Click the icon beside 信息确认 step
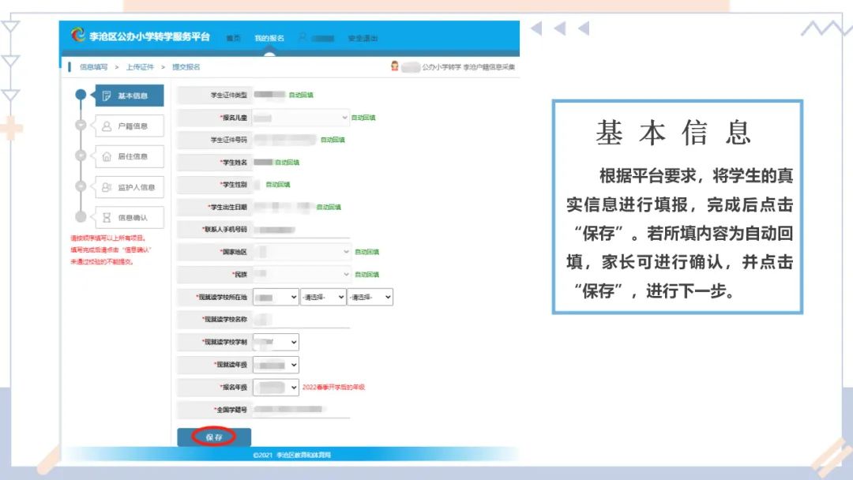Image resolution: width=853 pixels, height=480 pixels. pyautogui.click(x=107, y=216)
